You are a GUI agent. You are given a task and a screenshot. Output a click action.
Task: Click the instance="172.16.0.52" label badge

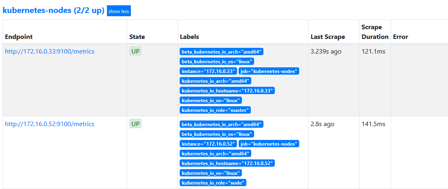tap(208, 144)
